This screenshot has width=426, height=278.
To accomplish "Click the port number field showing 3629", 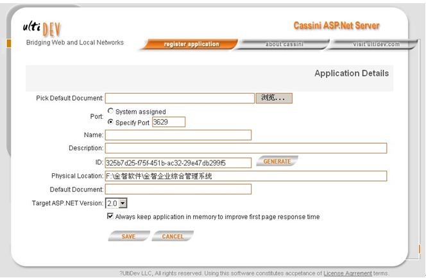I will coord(169,122).
